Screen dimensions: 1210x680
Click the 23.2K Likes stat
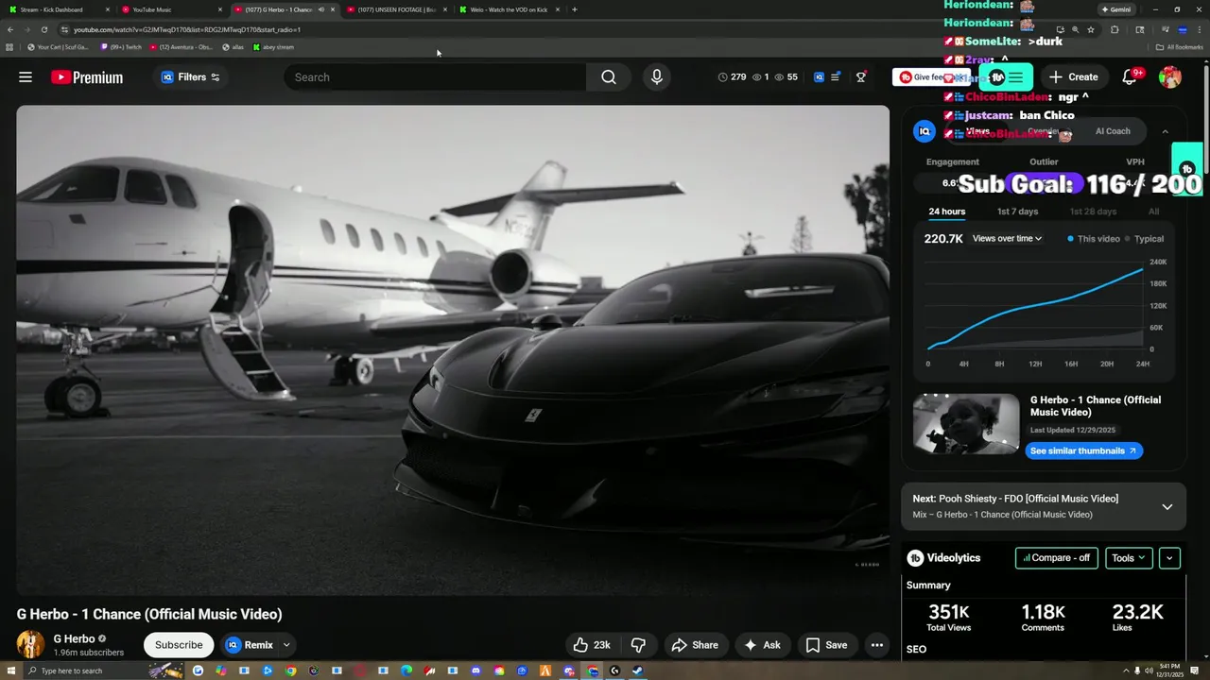pyautogui.click(x=1137, y=618)
